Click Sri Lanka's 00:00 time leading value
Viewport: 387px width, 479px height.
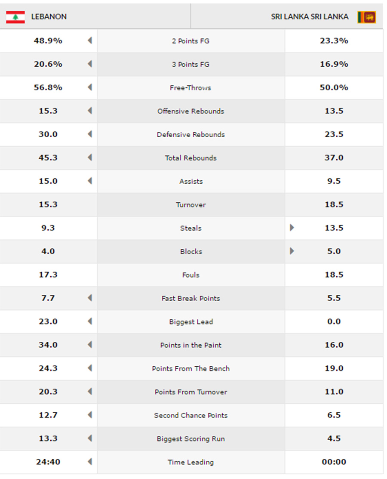334,462
